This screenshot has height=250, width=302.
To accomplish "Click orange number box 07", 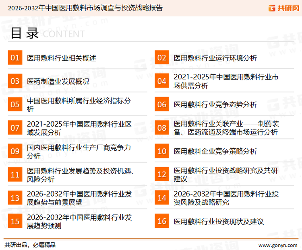I will (x=15, y=128).
